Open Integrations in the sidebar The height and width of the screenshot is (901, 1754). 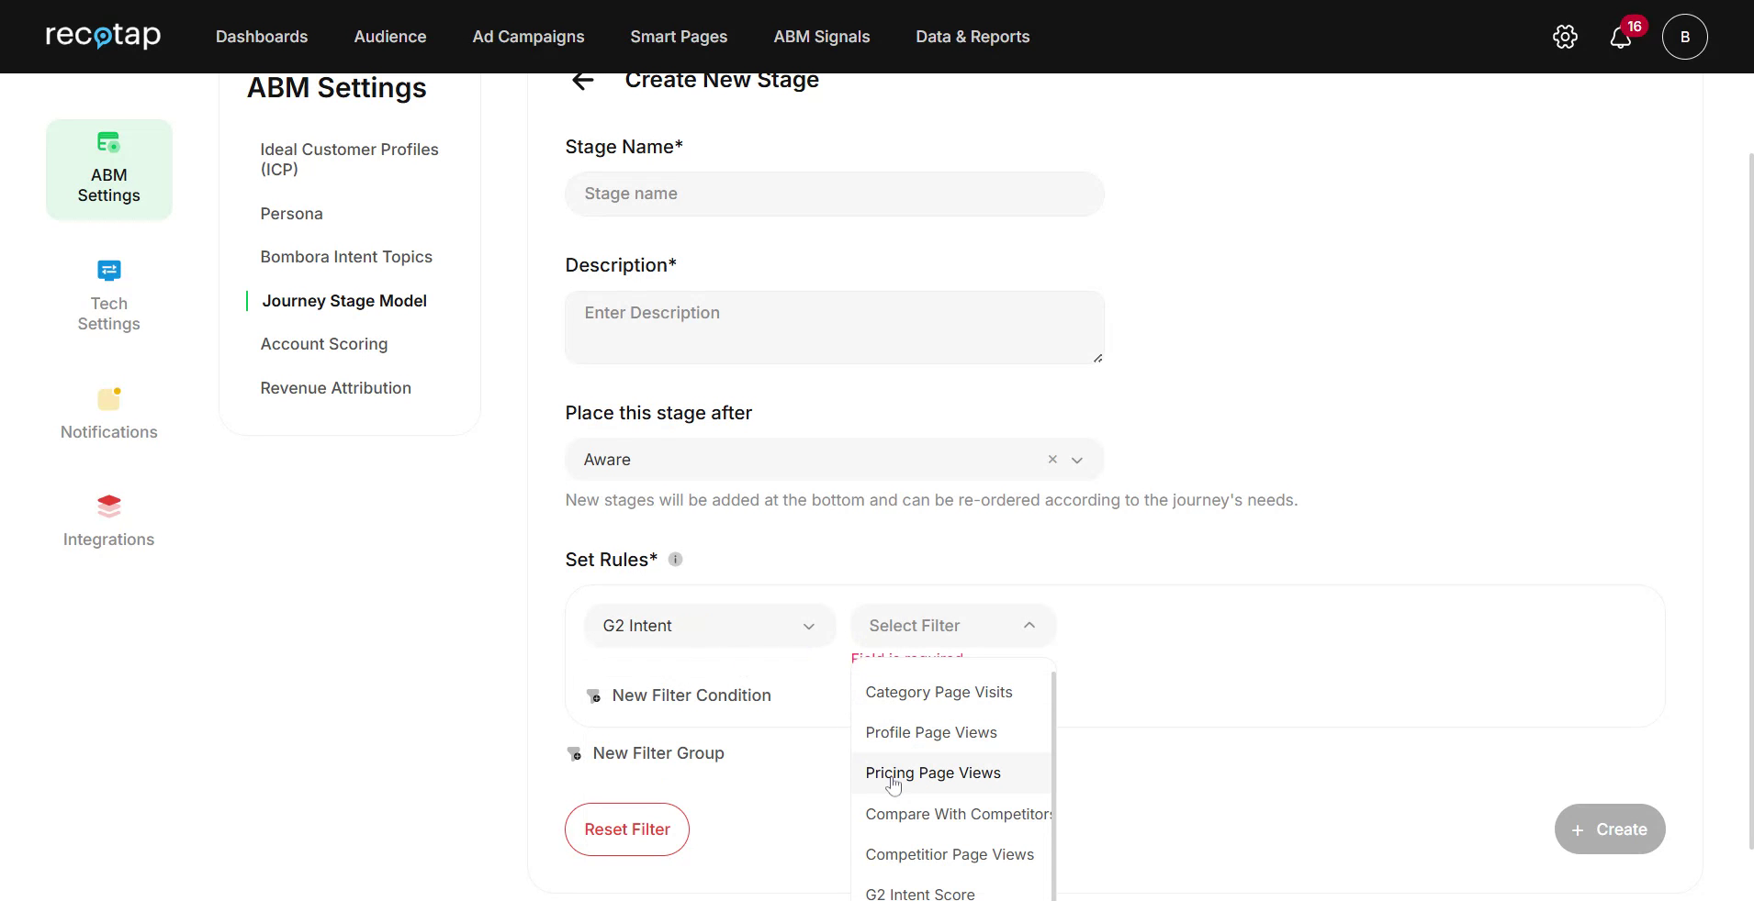[x=108, y=521]
